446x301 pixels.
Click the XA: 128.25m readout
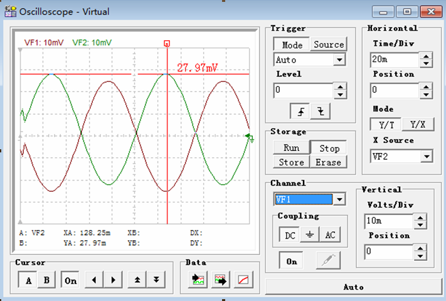click(87, 233)
